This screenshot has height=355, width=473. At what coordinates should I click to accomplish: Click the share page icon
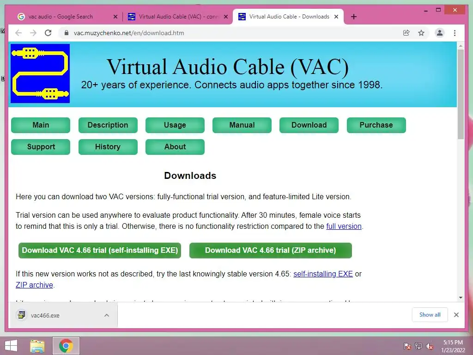click(406, 33)
